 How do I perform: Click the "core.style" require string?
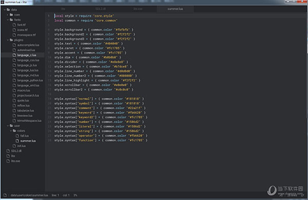pos(104,16)
